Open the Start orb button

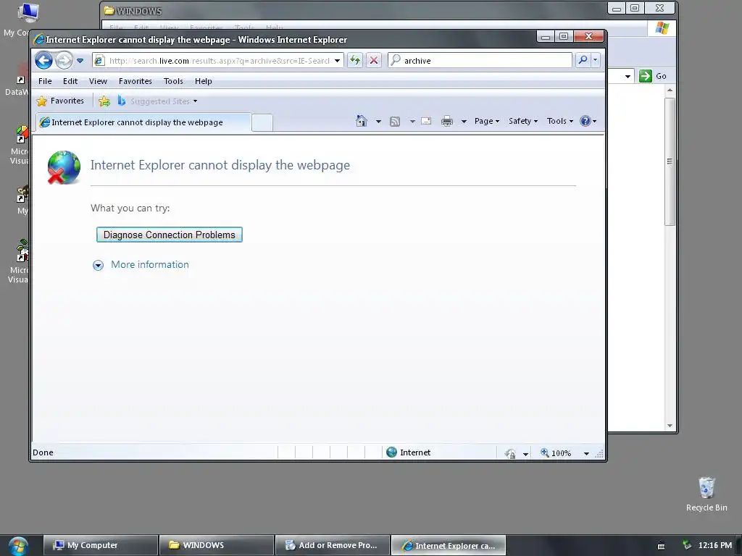(x=18, y=546)
